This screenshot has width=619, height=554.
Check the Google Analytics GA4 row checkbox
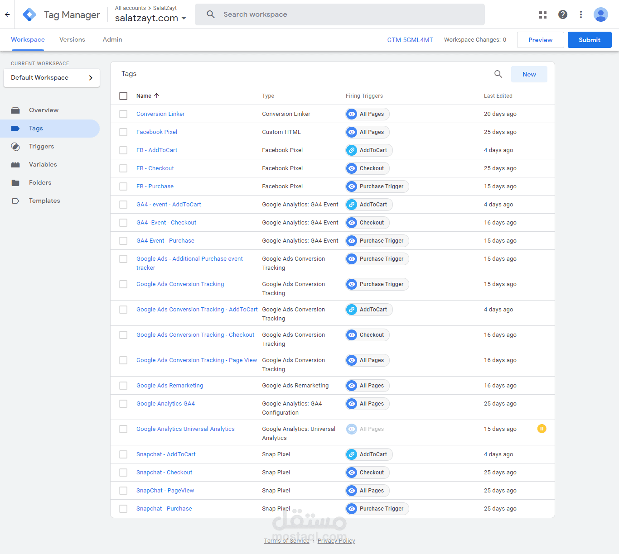123,404
